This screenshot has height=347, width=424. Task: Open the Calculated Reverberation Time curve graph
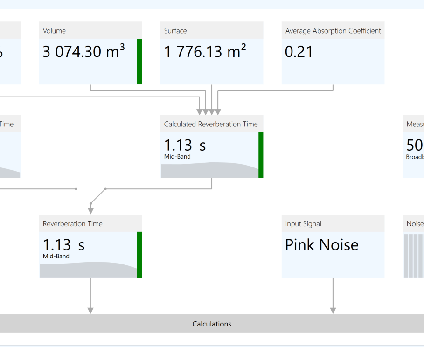tap(209, 171)
